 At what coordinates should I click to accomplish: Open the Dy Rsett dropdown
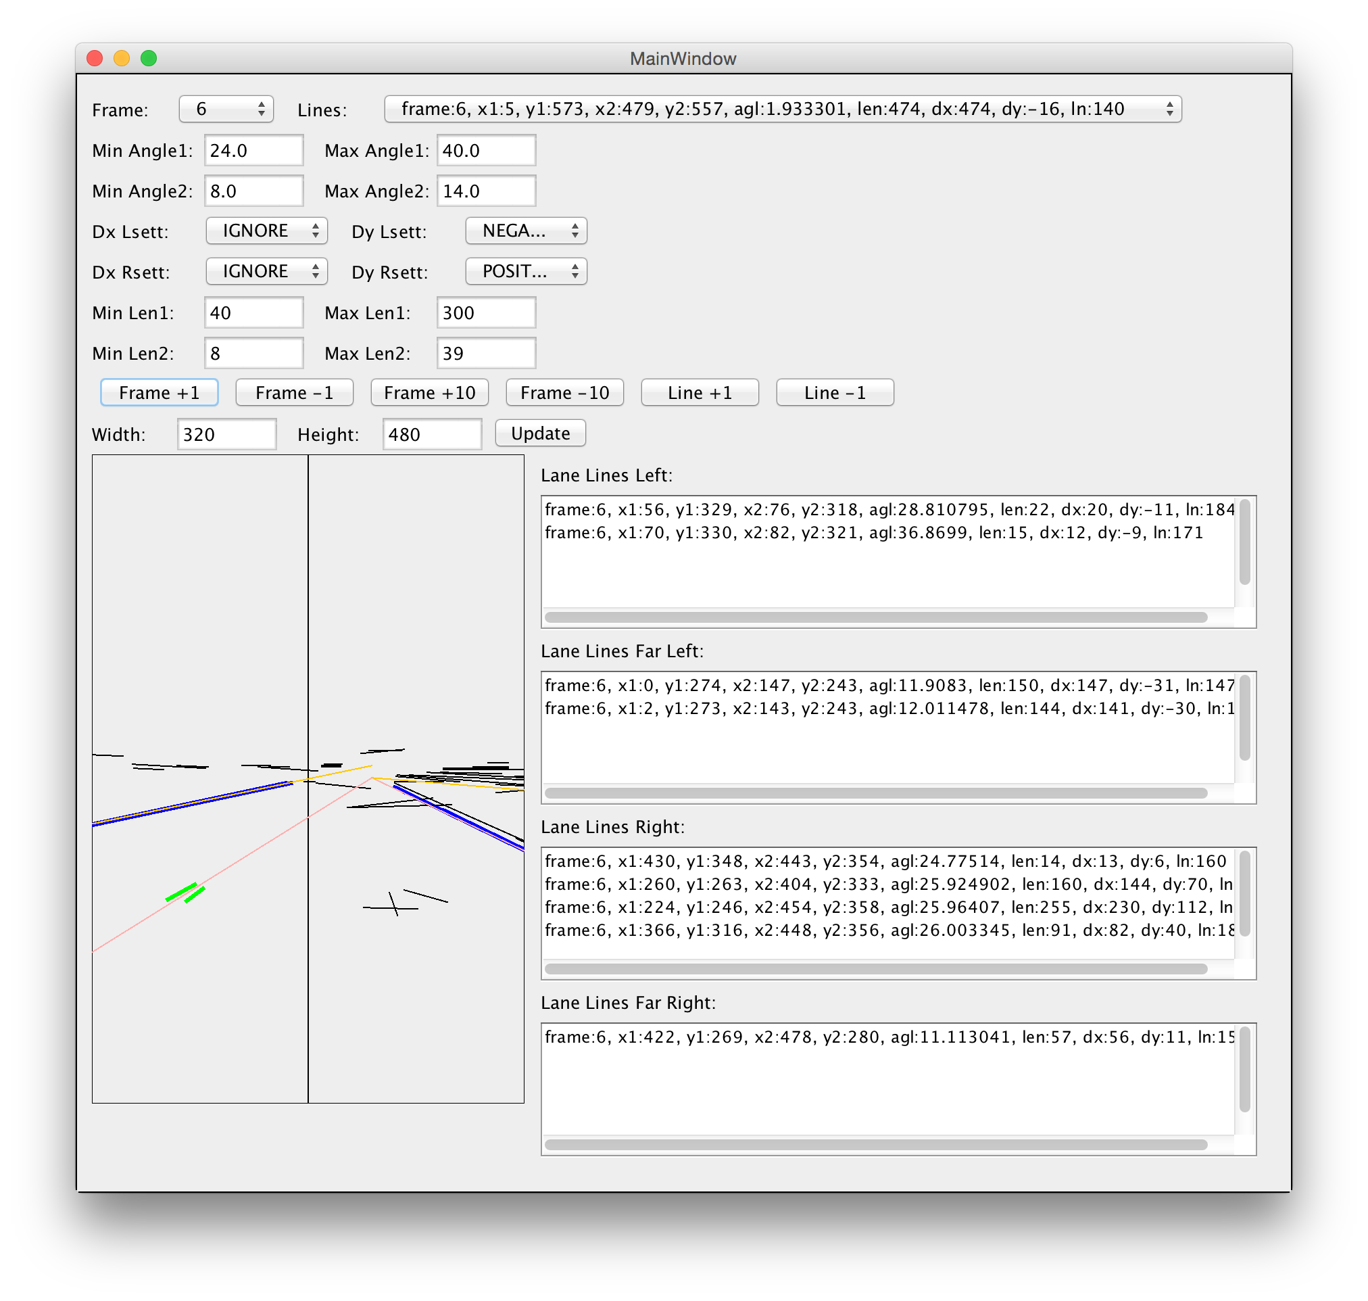click(x=526, y=271)
